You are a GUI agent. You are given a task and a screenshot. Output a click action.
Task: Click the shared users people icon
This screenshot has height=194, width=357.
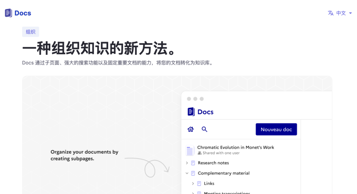(x=200, y=153)
